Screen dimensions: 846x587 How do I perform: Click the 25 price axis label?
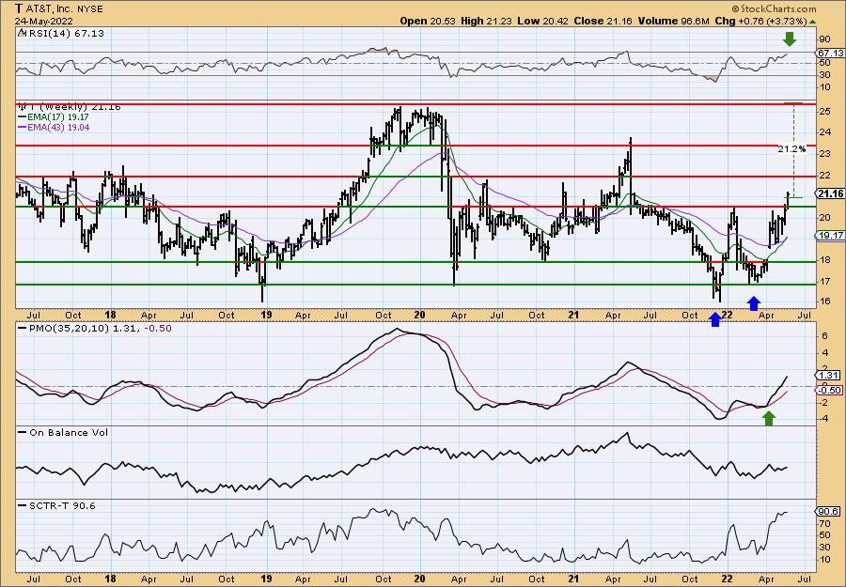pos(824,112)
